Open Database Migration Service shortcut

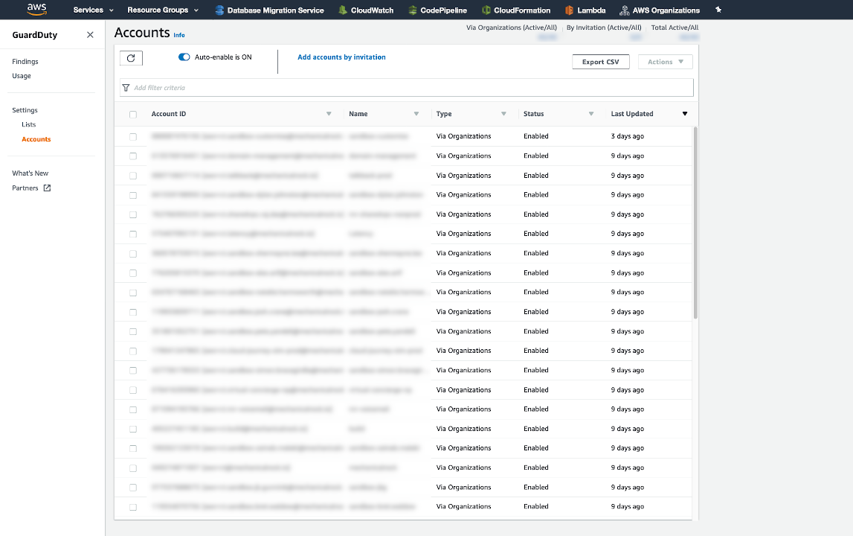270,10
